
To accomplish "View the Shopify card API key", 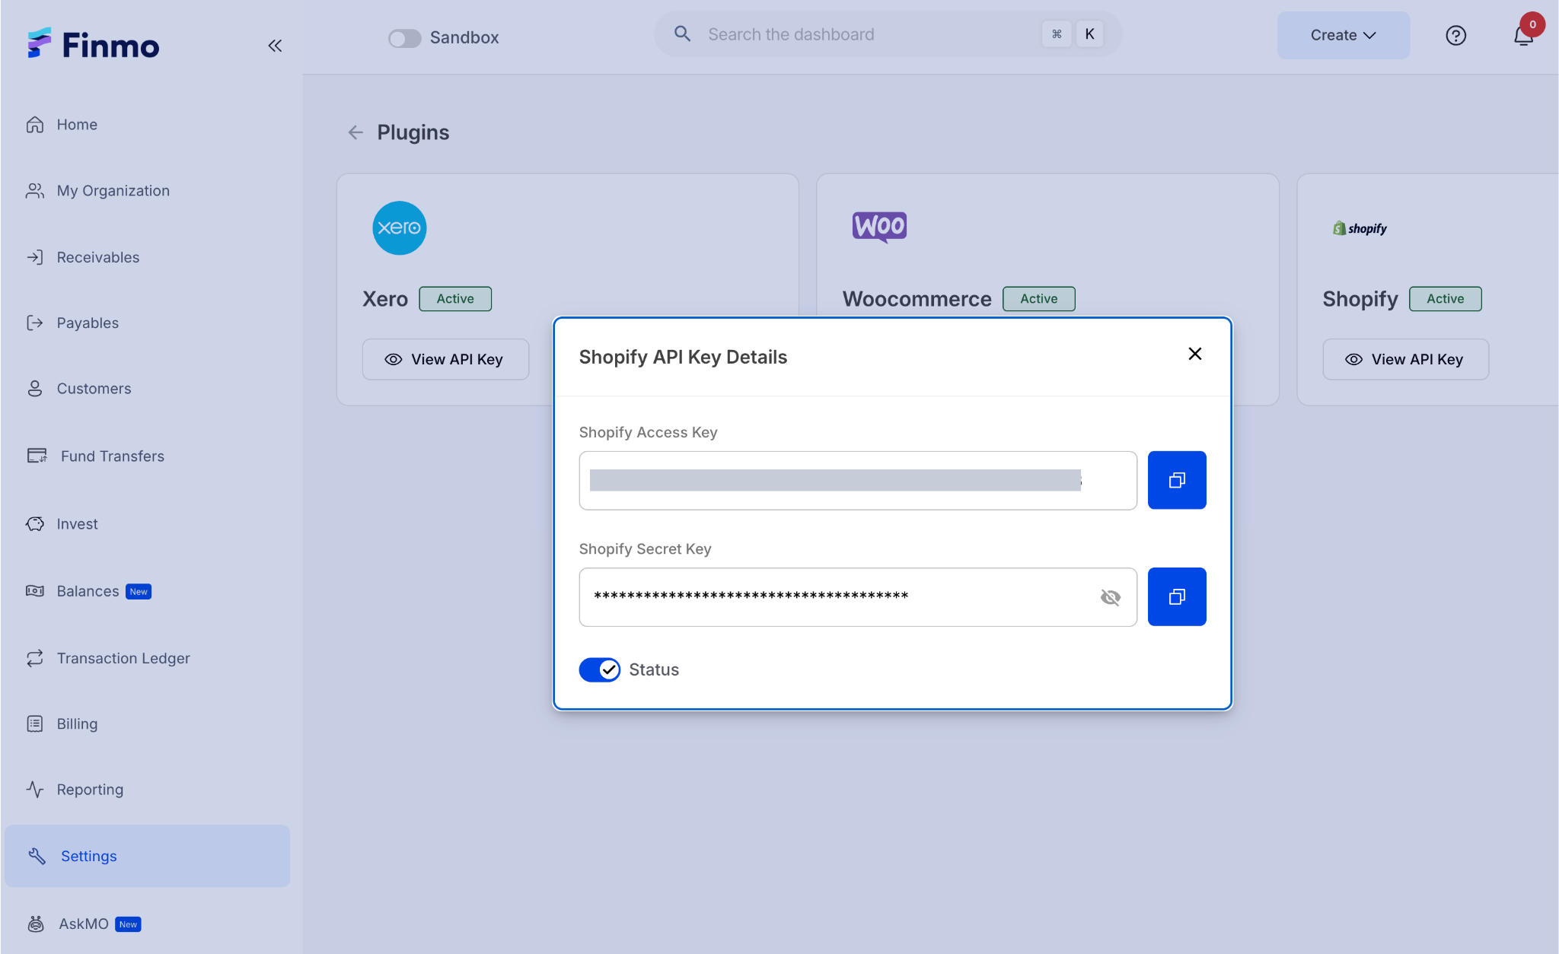I will click(x=1405, y=359).
